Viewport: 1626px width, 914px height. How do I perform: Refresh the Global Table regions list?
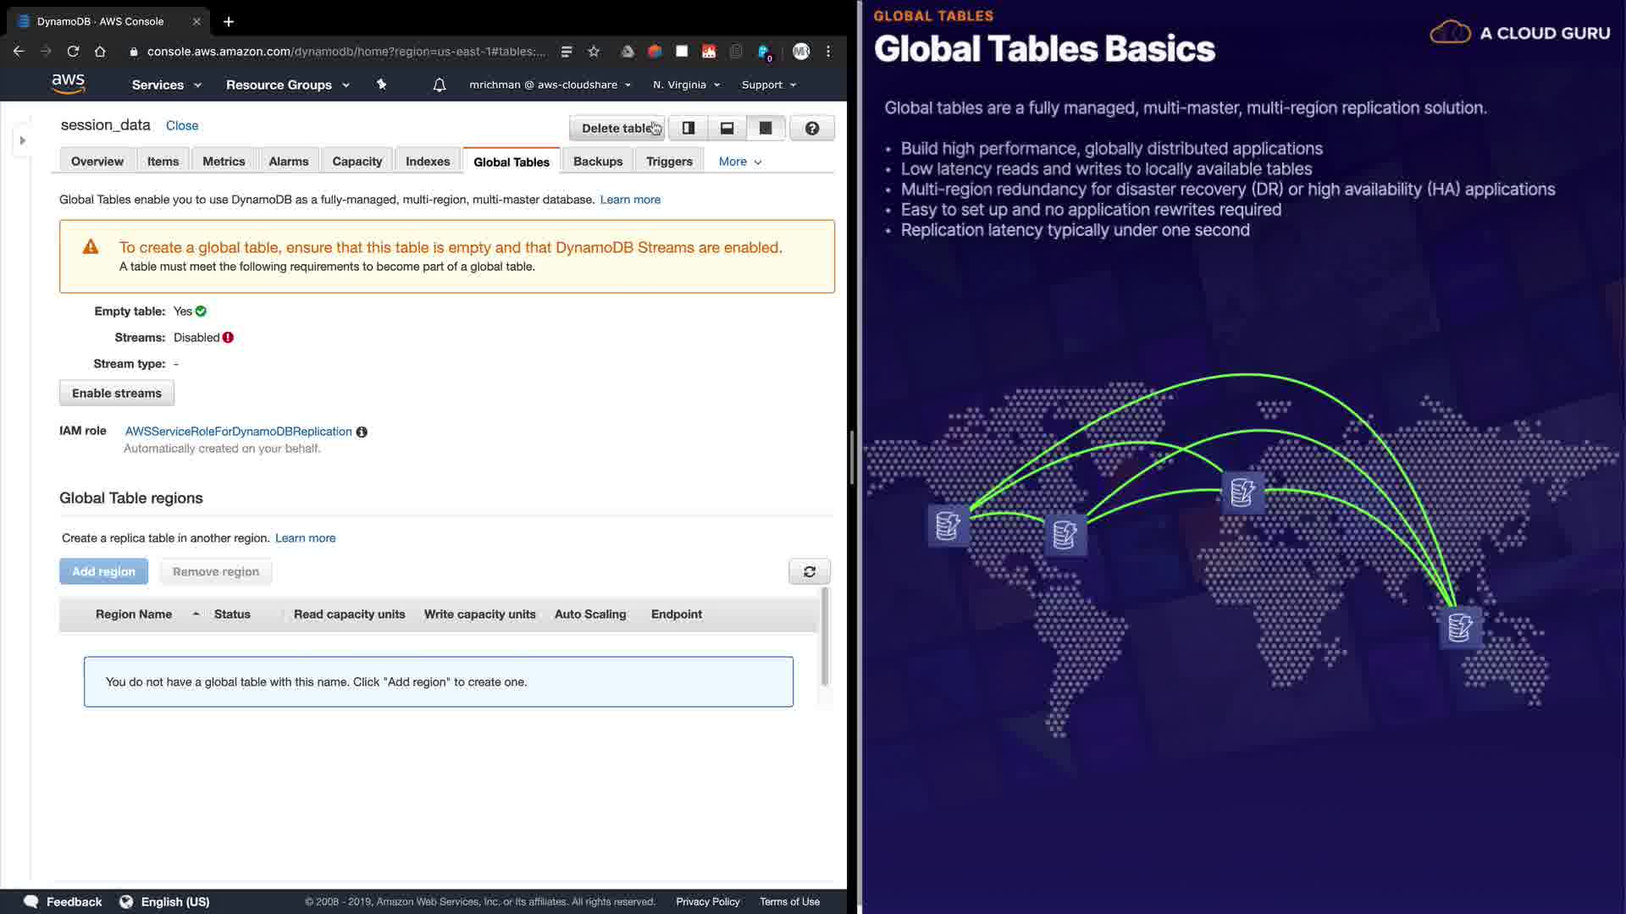point(809,571)
